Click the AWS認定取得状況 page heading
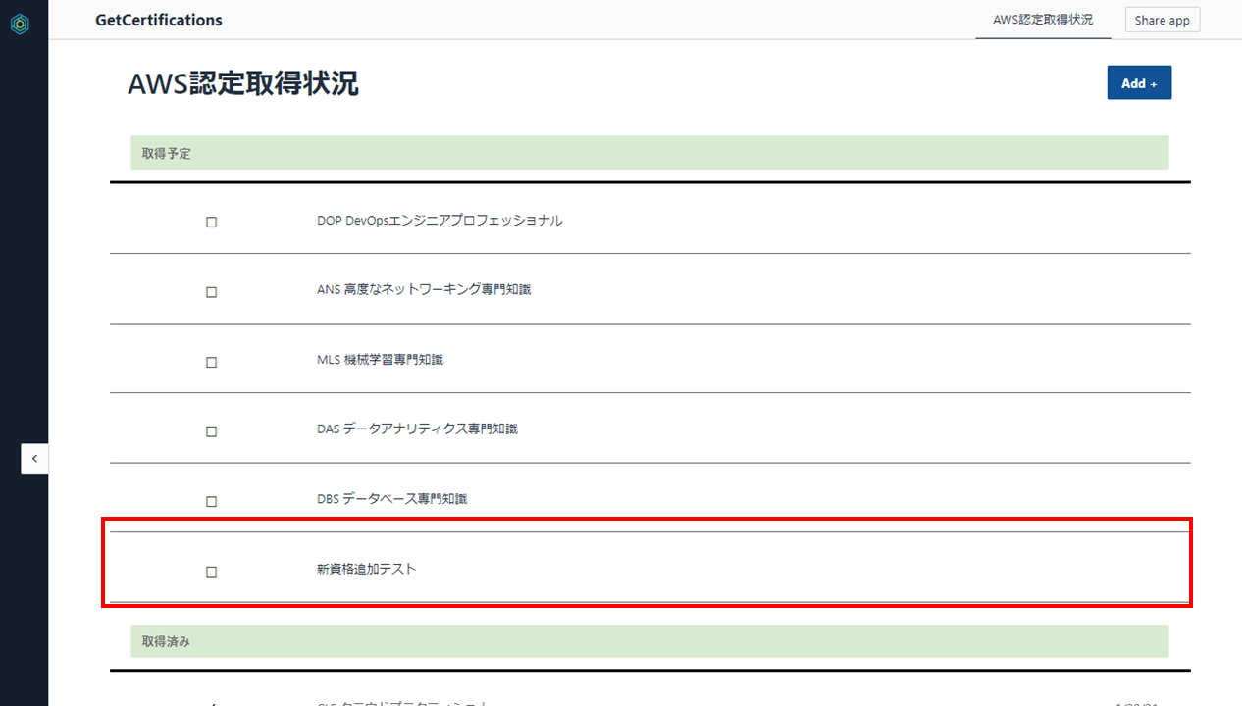The height and width of the screenshot is (706, 1242). point(243,84)
